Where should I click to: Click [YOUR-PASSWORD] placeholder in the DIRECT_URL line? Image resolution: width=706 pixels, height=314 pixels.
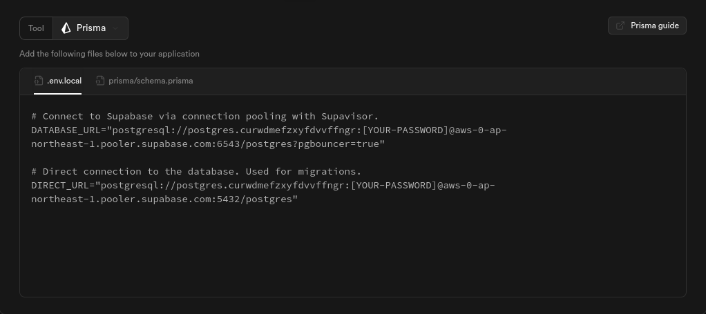[394, 186]
